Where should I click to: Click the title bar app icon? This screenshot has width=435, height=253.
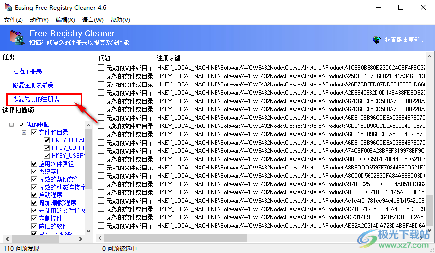[x=8, y=7]
